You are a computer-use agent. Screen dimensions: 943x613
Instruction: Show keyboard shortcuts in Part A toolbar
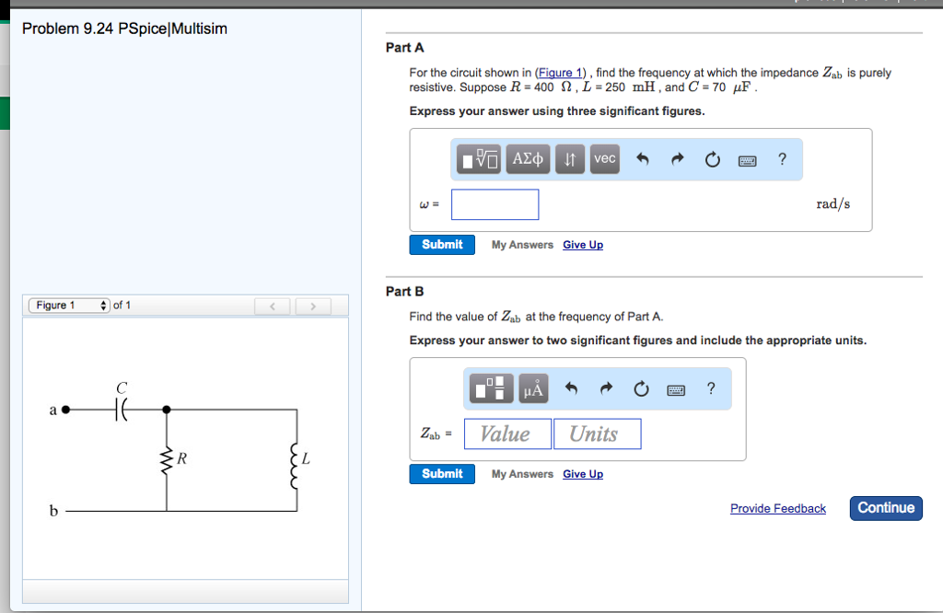point(747,158)
